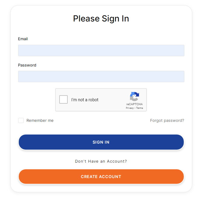Click the reCAPTCHA brand text
201x198 pixels.
click(134, 104)
